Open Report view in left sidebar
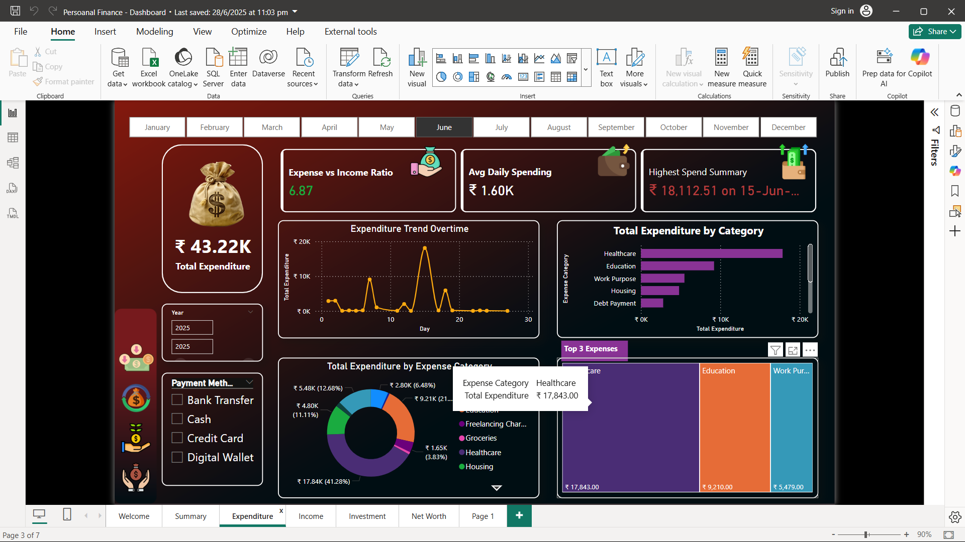The width and height of the screenshot is (965, 542). tap(13, 113)
